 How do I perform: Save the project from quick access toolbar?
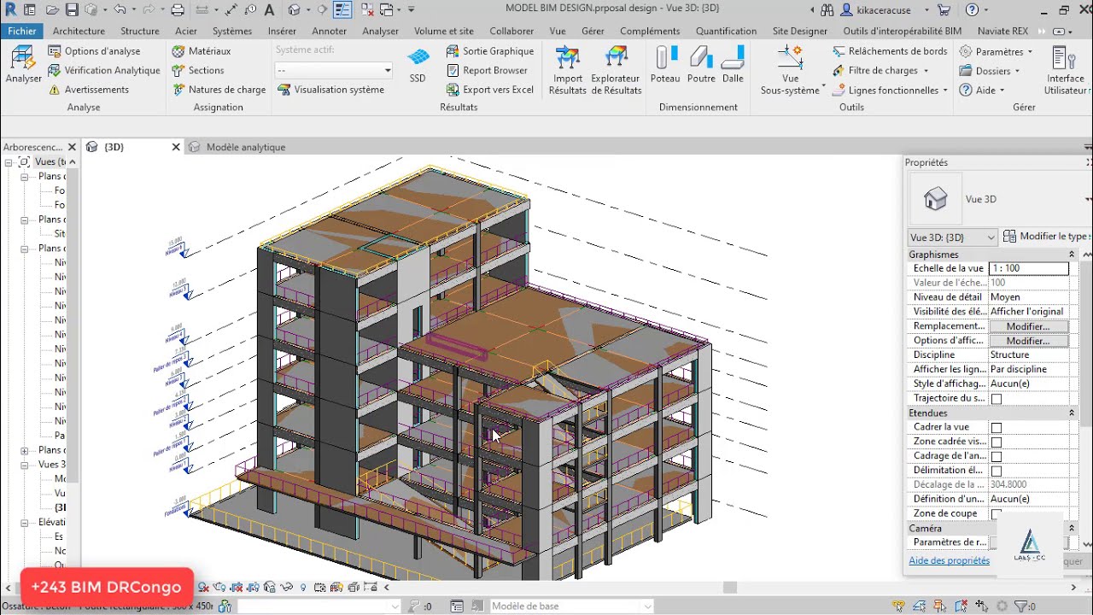[x=72, y=10]
